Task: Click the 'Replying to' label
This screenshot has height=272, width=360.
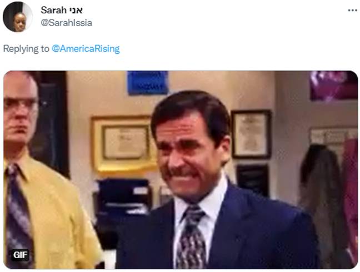Action: [26, 49]
